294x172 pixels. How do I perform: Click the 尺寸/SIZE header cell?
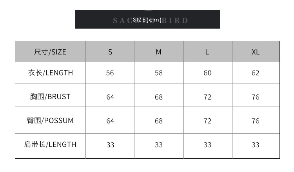50,52
